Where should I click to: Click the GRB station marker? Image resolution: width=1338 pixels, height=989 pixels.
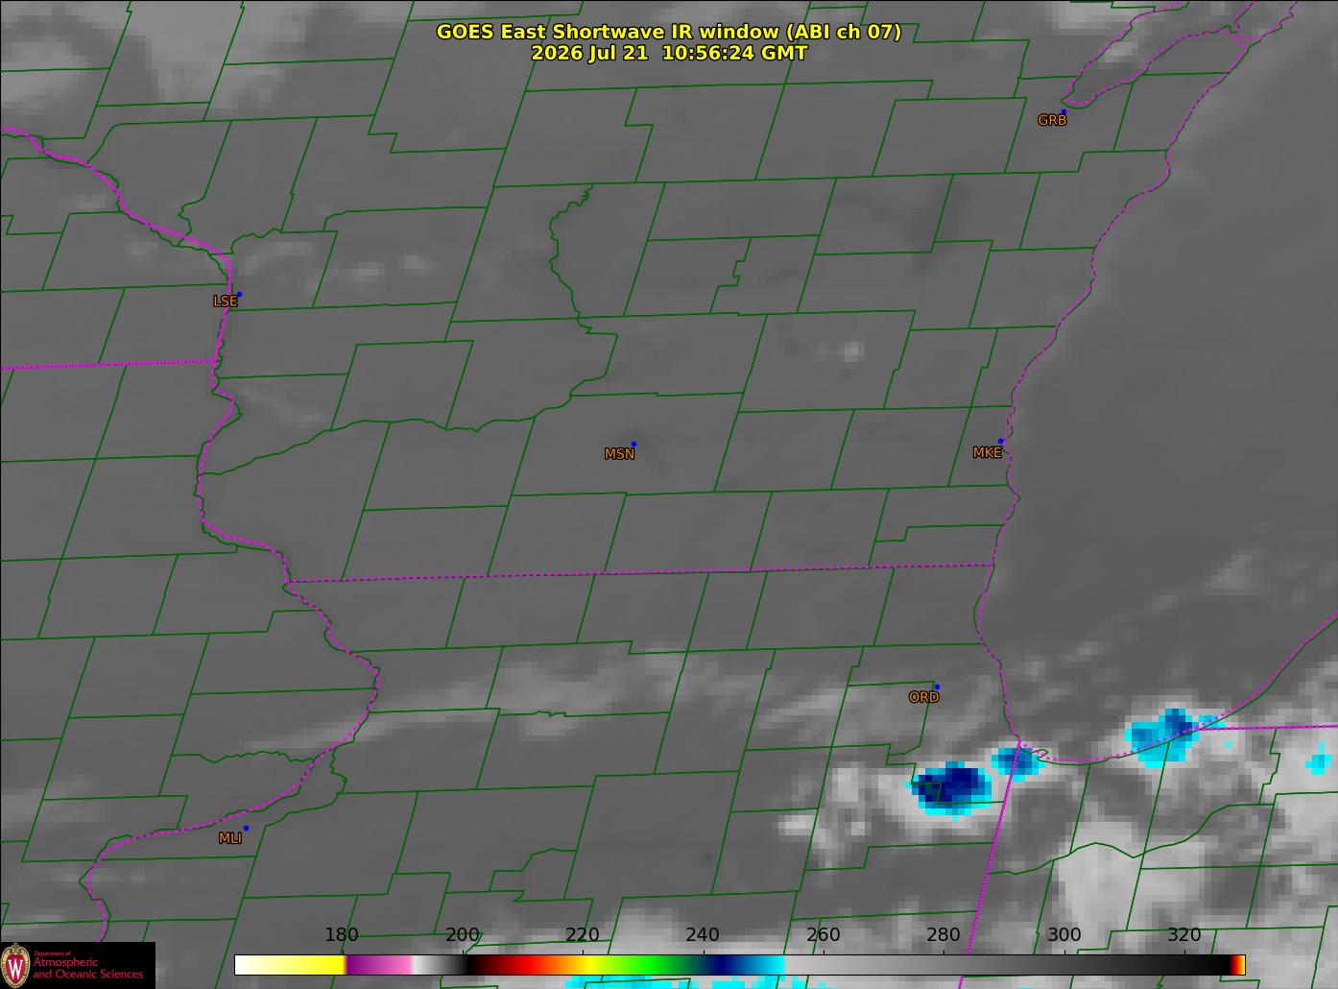[x=1063, y=112]
